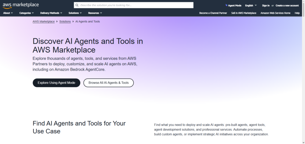Open the Resources dropdown
The height and width of the screenshot is (144, 305).
click(95, 13)
